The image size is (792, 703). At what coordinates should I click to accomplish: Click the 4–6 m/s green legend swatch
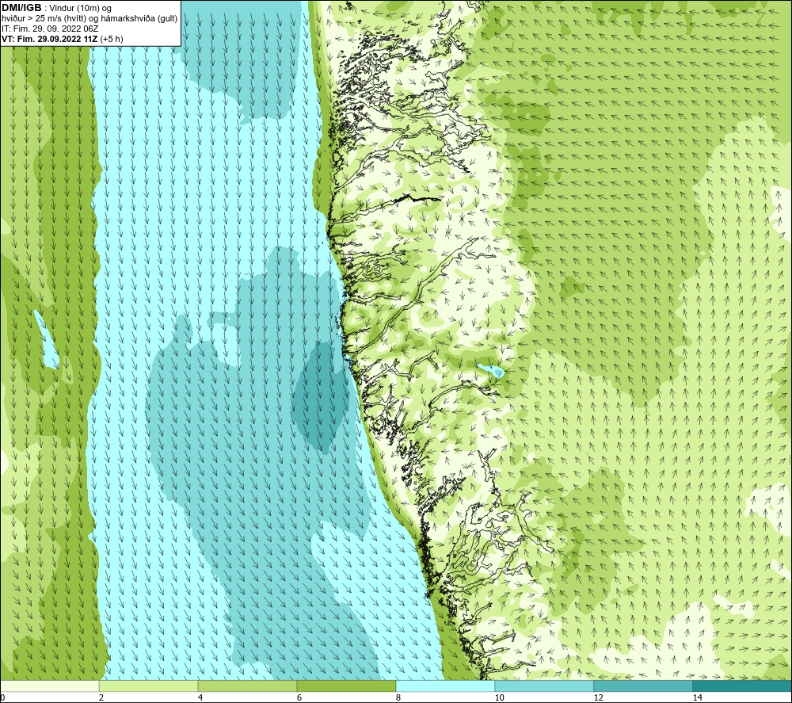[247, 686]
